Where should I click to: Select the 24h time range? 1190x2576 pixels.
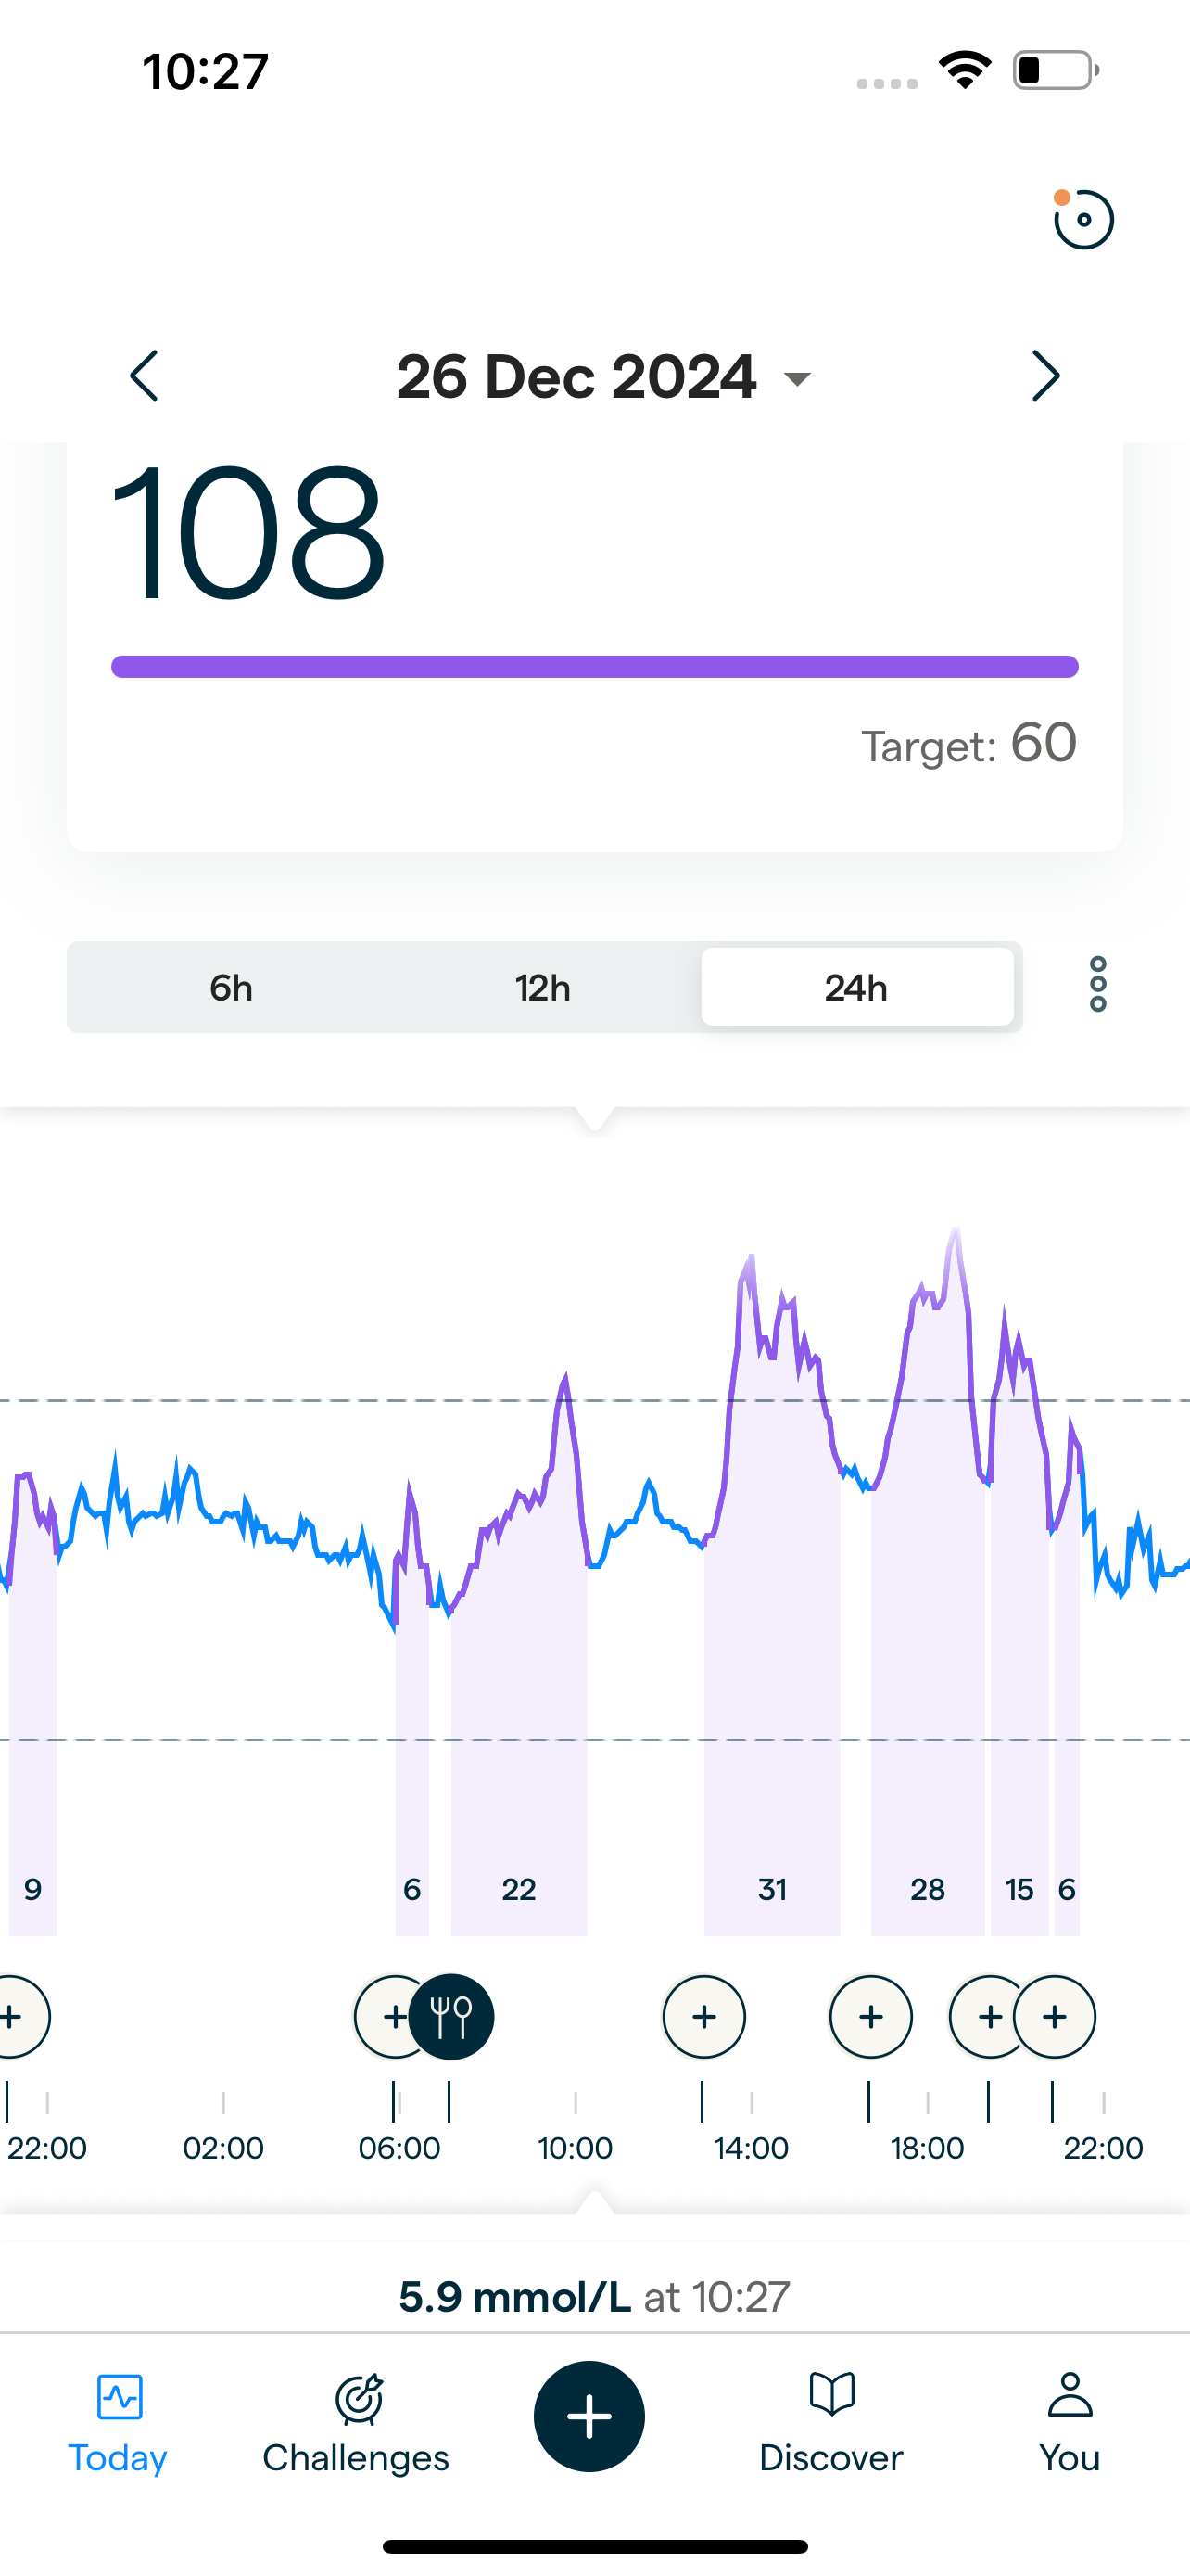pos(856,988)
